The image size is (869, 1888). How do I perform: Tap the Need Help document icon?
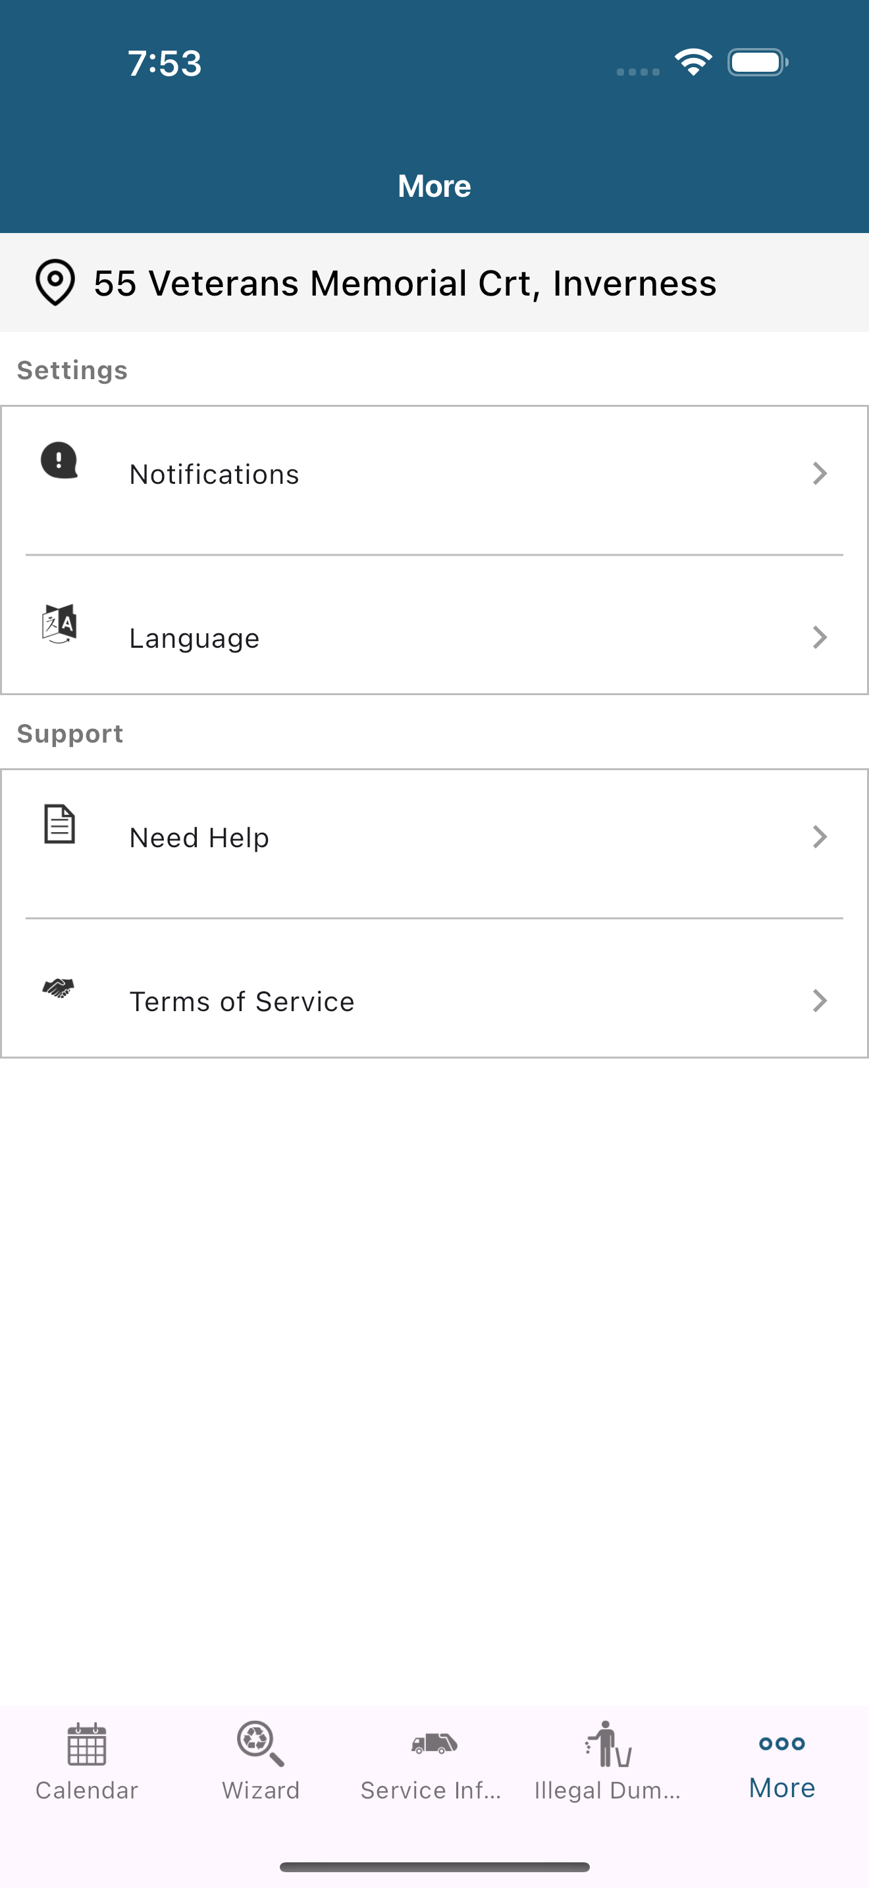[59, 824]
